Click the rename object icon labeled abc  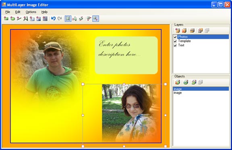[x=186, y=82]
